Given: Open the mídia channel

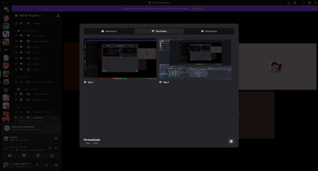Looking at the screenshot, I should click(38, 47).
